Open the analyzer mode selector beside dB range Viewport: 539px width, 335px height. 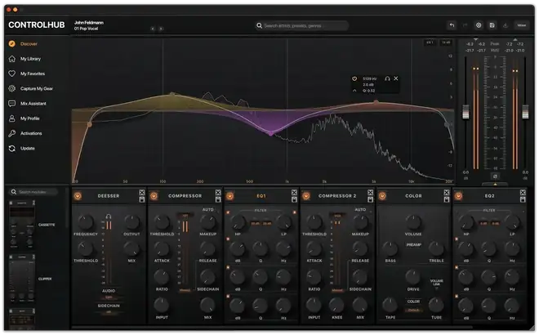pos(430,42)
